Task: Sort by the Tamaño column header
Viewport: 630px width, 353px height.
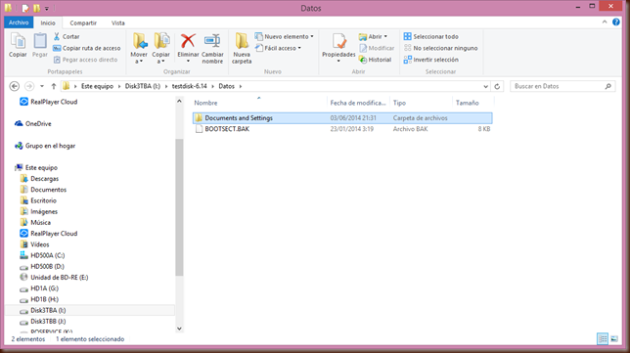Action: 467,103
